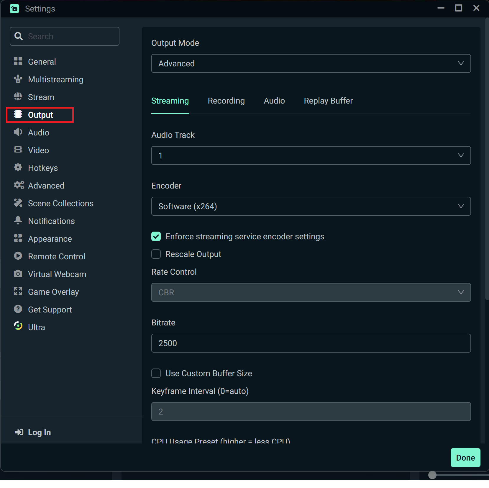Open the Rate Control CBR dropdown
489x488 pixels.
point(311,292)
